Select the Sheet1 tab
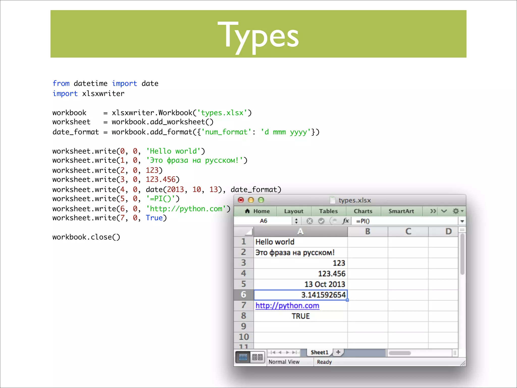The width and height of the screenshot is (517, 388). tap(320, 352)
